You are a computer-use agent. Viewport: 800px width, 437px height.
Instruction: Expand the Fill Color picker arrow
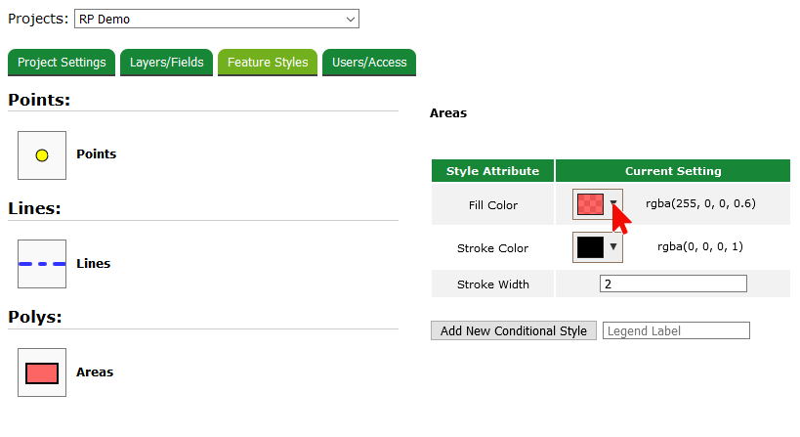pyautogui.click(x=613, y=204)
